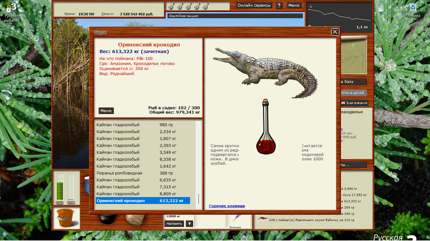430x241 pixels.
Task: Open the Меню button in Садок panel
Action: [106, 111]
